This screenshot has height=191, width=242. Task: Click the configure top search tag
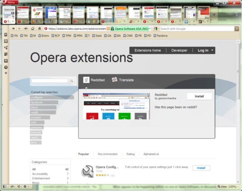coord(52,98)
